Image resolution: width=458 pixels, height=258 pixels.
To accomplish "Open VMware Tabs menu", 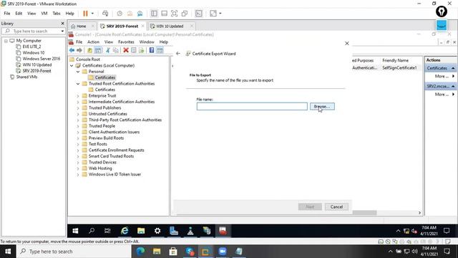I will 57,14.
